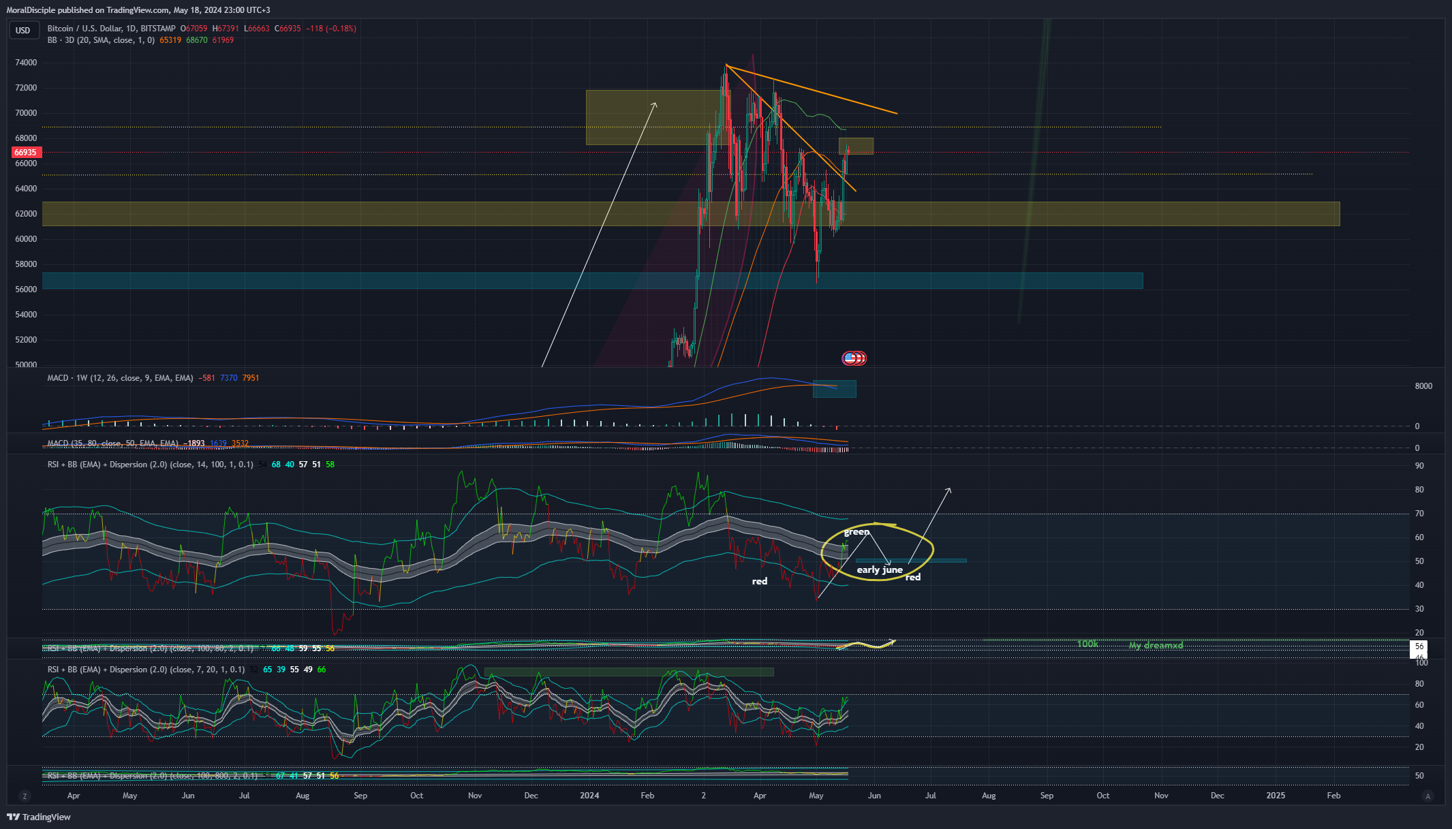The width and height of the screenshot is (1452, 829).
Task: Click the 74000 price axis label
Action: point(26,63)
